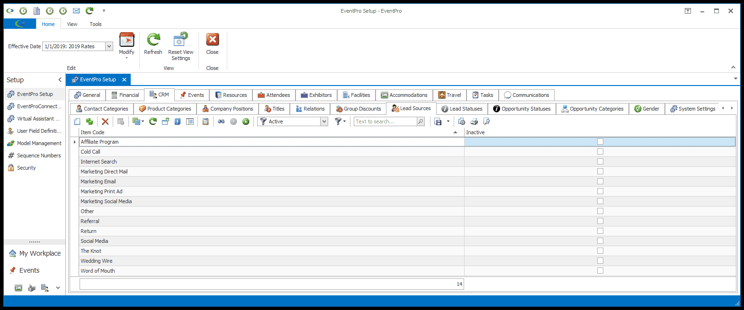This screenshot has width=744, height=310.
Task: Collapse the Setup navigation pane
Action: tap(60, 80)
